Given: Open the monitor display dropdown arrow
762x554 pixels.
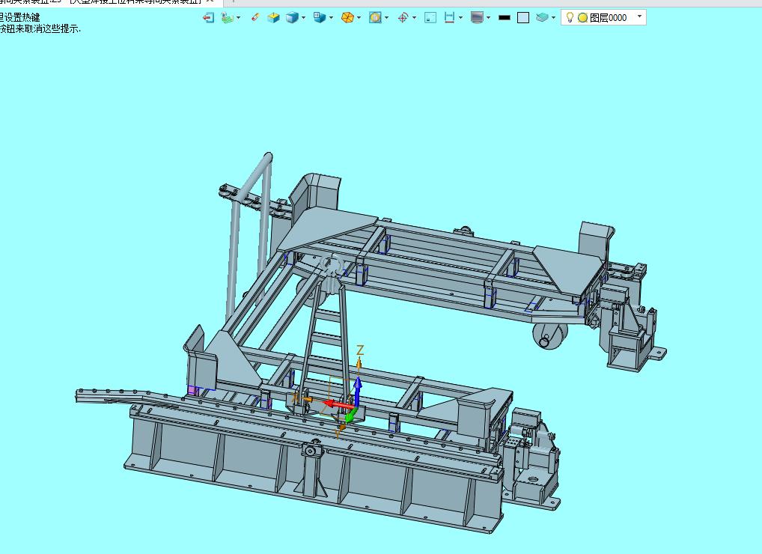Looking at the screenshot, I should coord(488,18).
